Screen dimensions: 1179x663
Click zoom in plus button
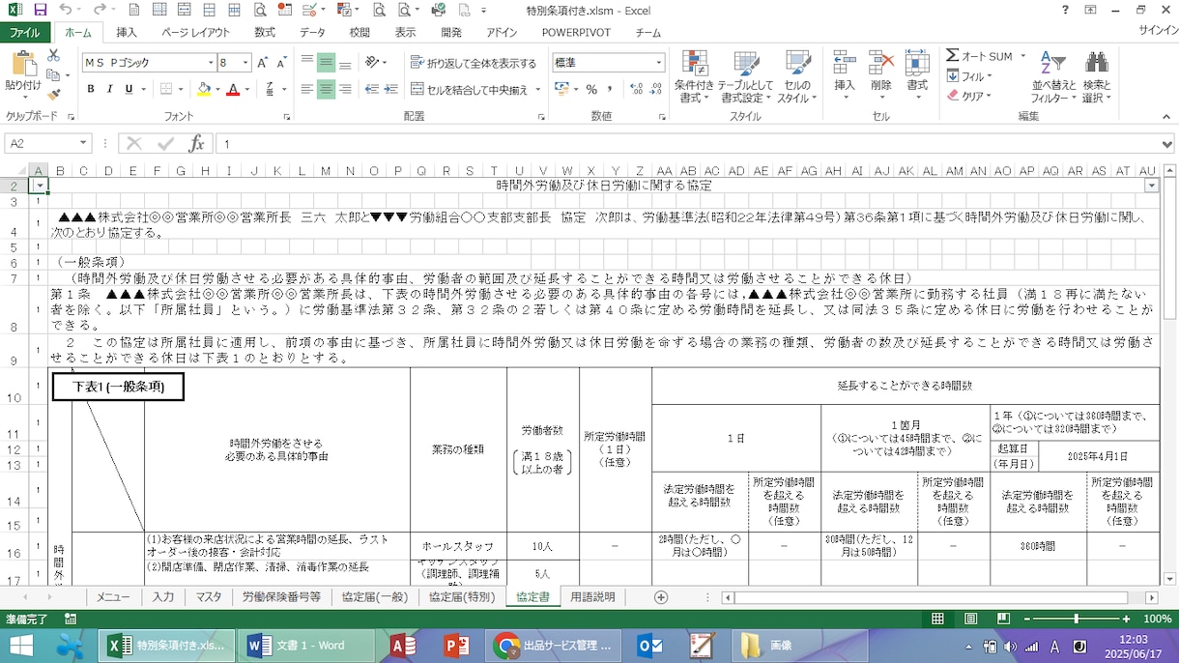(1126, 619)
